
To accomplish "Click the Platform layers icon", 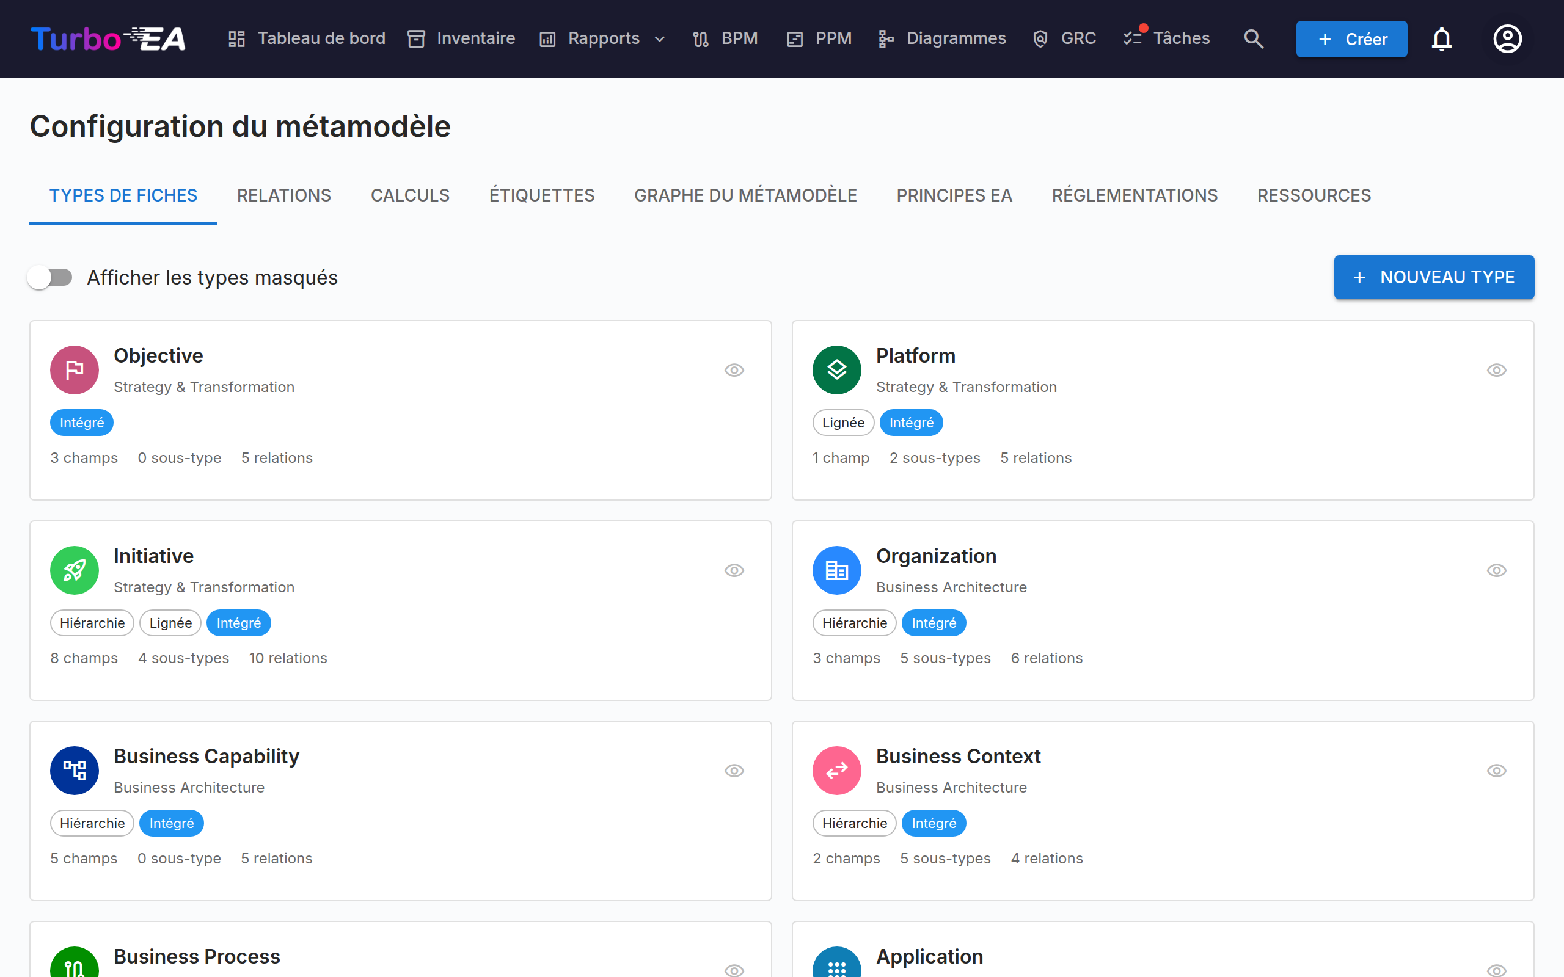I will [836, 370].
